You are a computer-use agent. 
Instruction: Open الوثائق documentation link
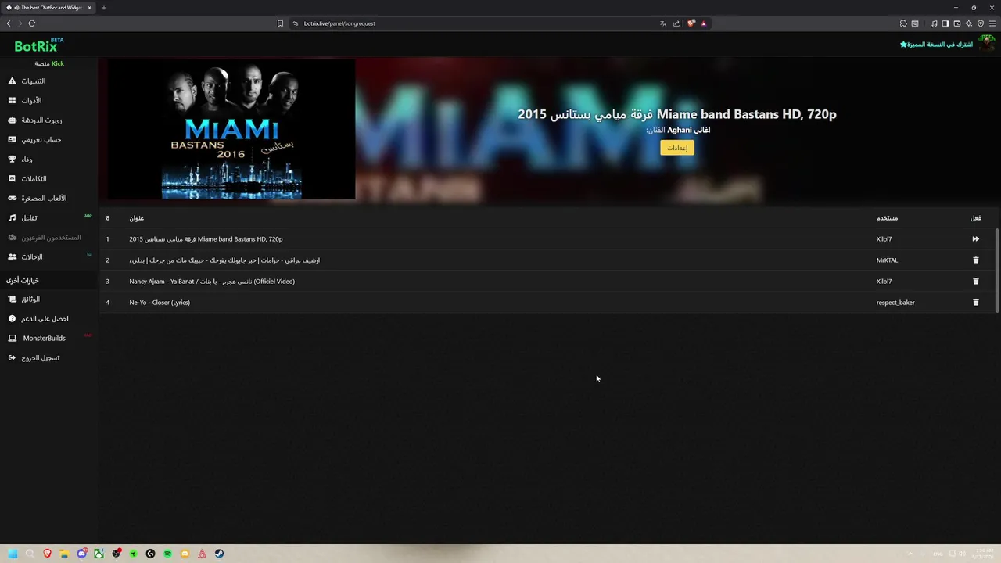[30, 299]
